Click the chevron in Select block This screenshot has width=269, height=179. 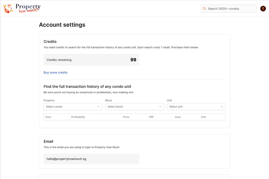click(x=160, y=107)
